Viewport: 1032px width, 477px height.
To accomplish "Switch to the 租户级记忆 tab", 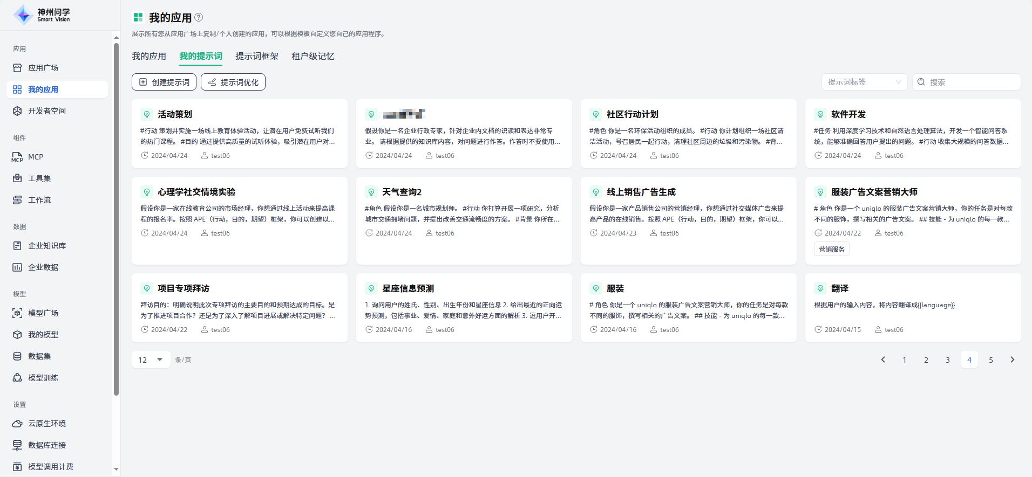I will coord(313,56).
